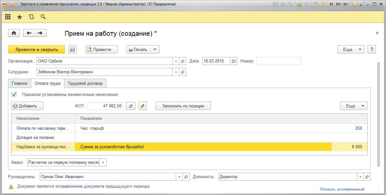The width and height of the screenshot is (386, 195).
Task: Close the form with small x
Action: [377, 33]
